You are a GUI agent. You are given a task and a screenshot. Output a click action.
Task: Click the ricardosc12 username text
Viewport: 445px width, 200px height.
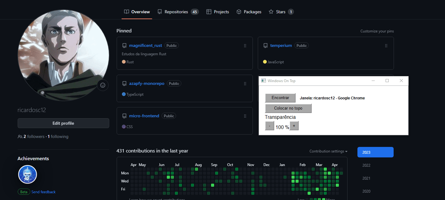(32, 110)
